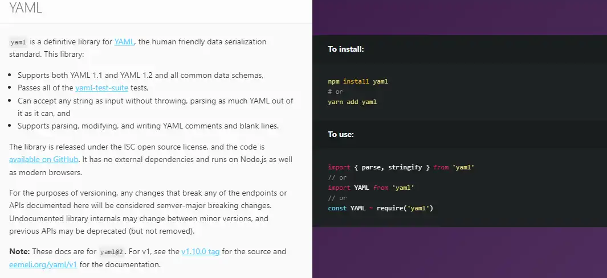The image size is (607, 278).
Task: Visit the eemeli.org/yaml/v1 documentation link
Action: pos(43,264)
